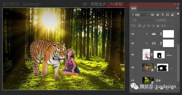182x95 pixels.
Task: Hide the tiger layer
Action: tap(133, 68)
